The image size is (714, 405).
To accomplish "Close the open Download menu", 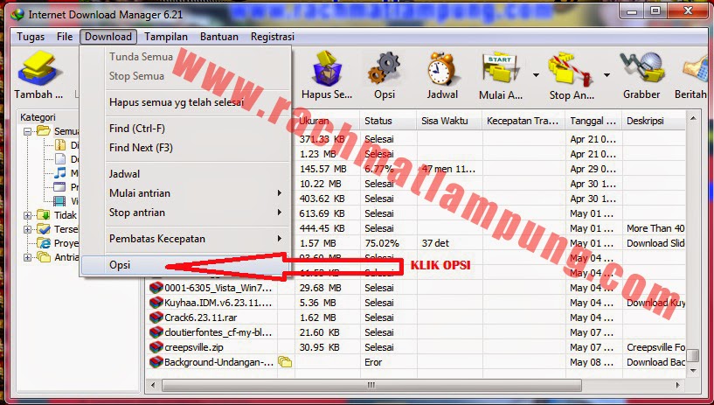I will (x=107, y=37).
